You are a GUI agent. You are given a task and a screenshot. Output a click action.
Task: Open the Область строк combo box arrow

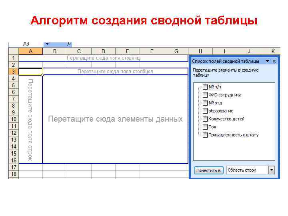coord(272,170)
